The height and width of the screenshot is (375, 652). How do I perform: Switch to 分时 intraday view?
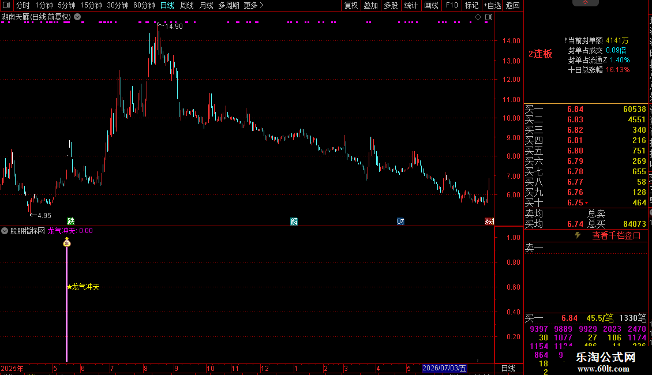coord(23,5)
